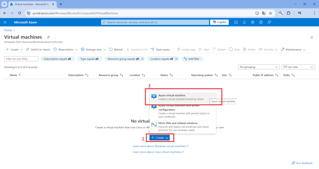Refresh the virtual machines list
The width and height of the screenshot is (319, 169).
click(x=116, y=49)
